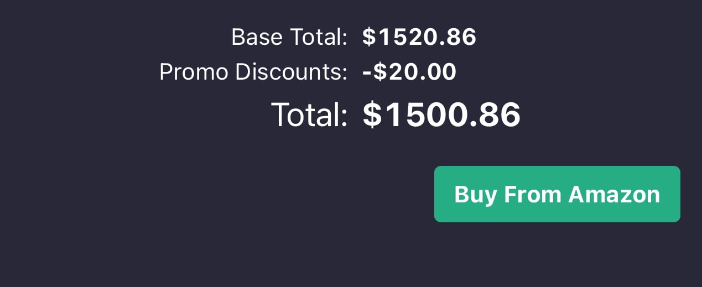Select the Base Total label
The image size is (702, 287).
[289, 37]
